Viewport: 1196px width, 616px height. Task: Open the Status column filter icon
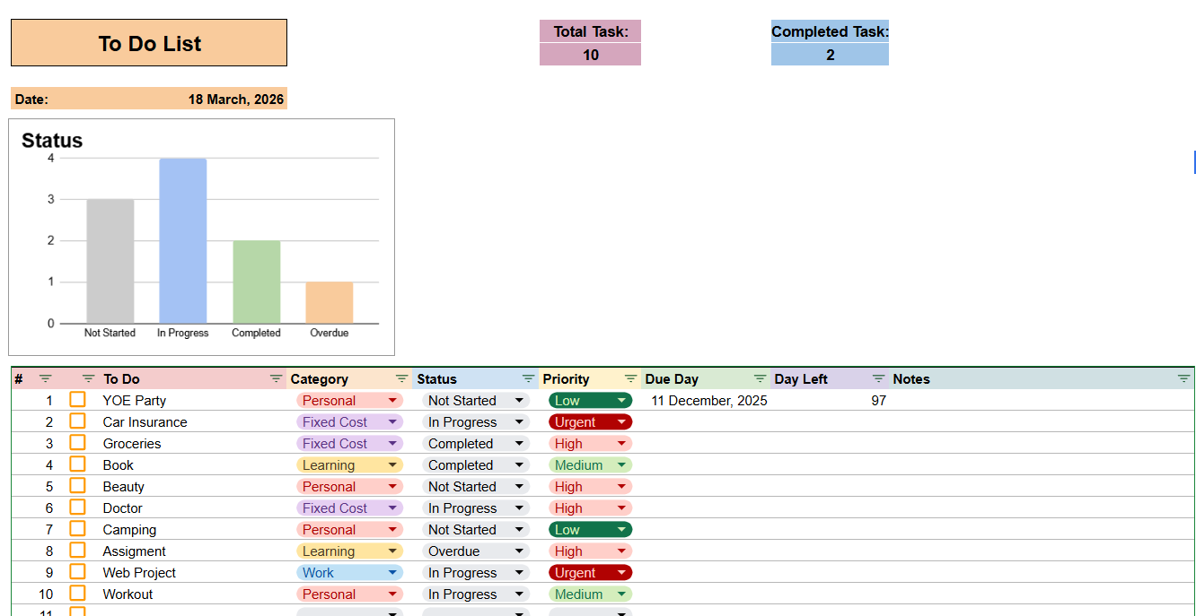(529, 379)
